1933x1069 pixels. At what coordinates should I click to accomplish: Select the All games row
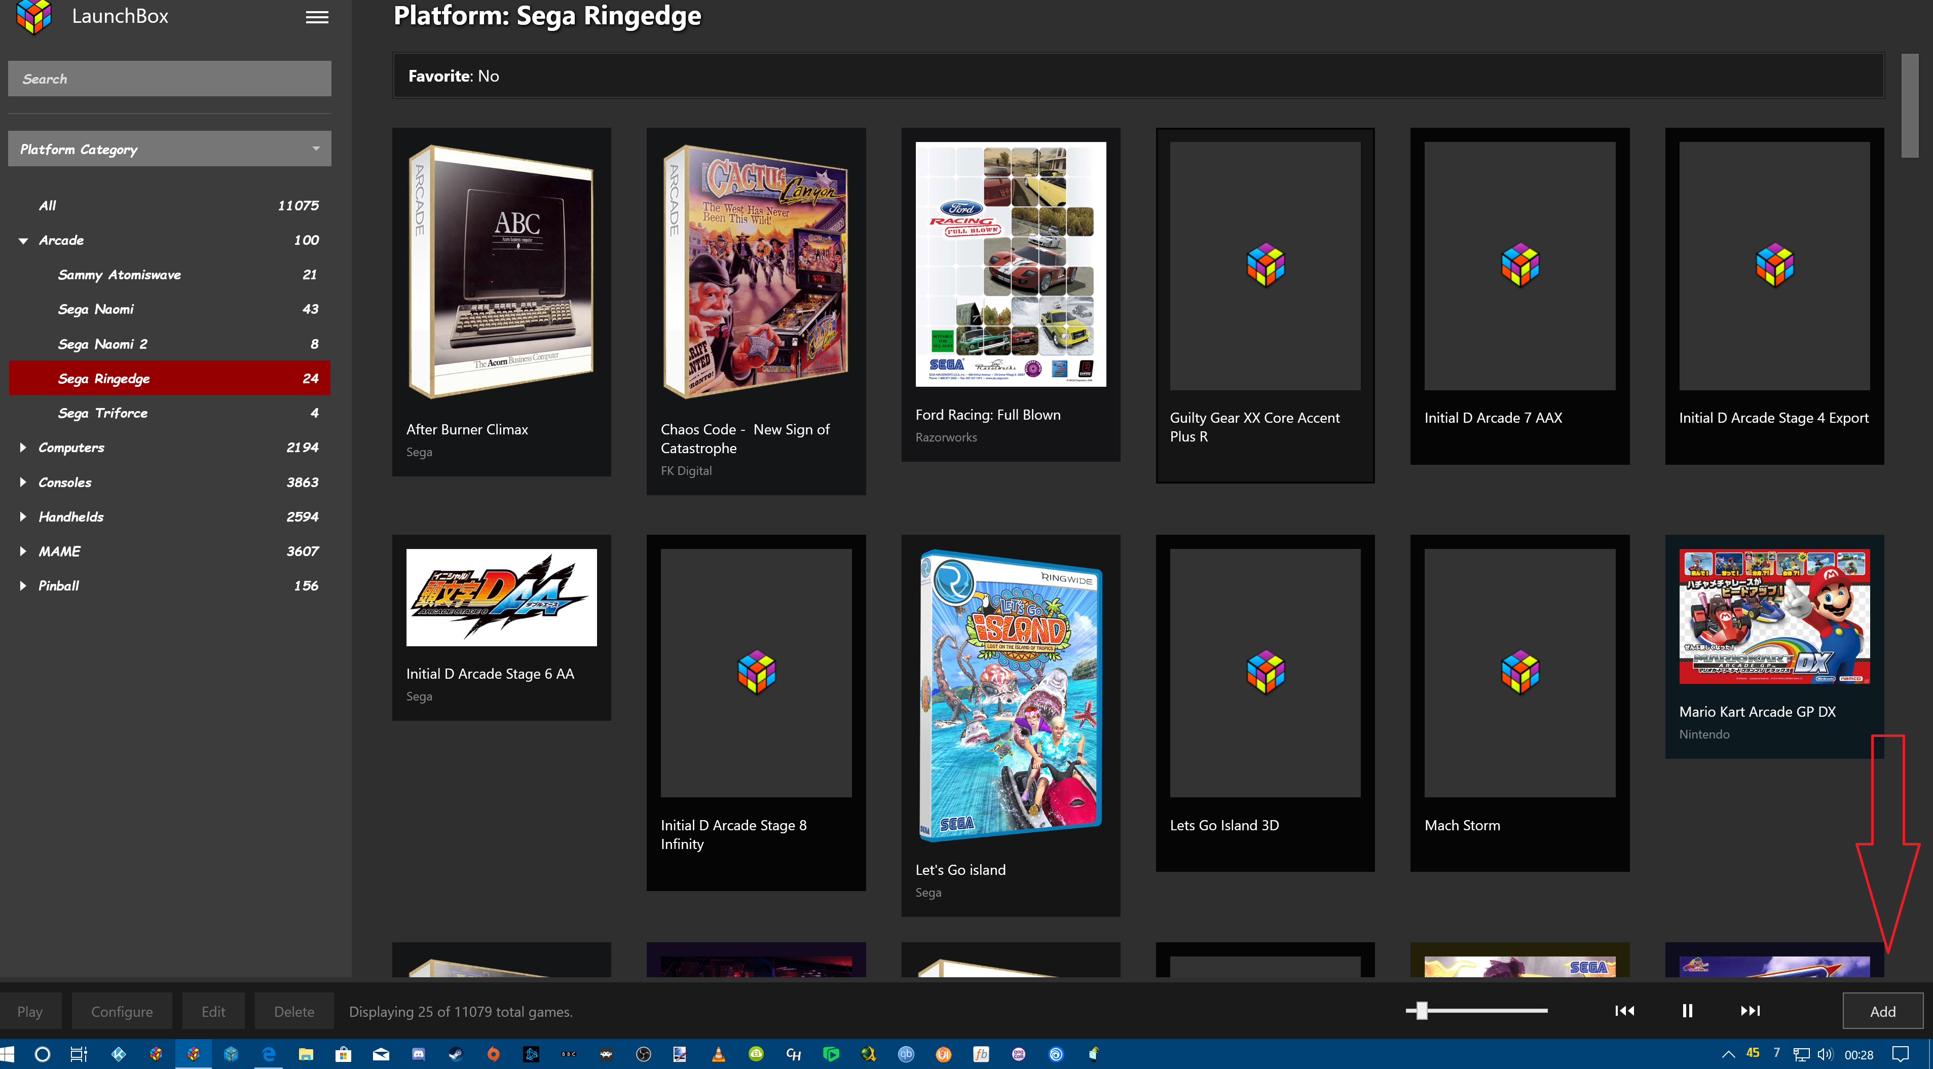170,205
